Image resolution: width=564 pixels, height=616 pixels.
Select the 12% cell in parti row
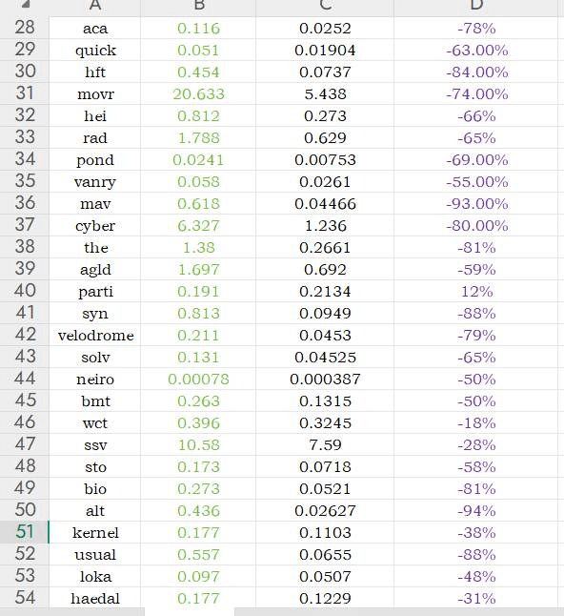(x=476, y=291)
